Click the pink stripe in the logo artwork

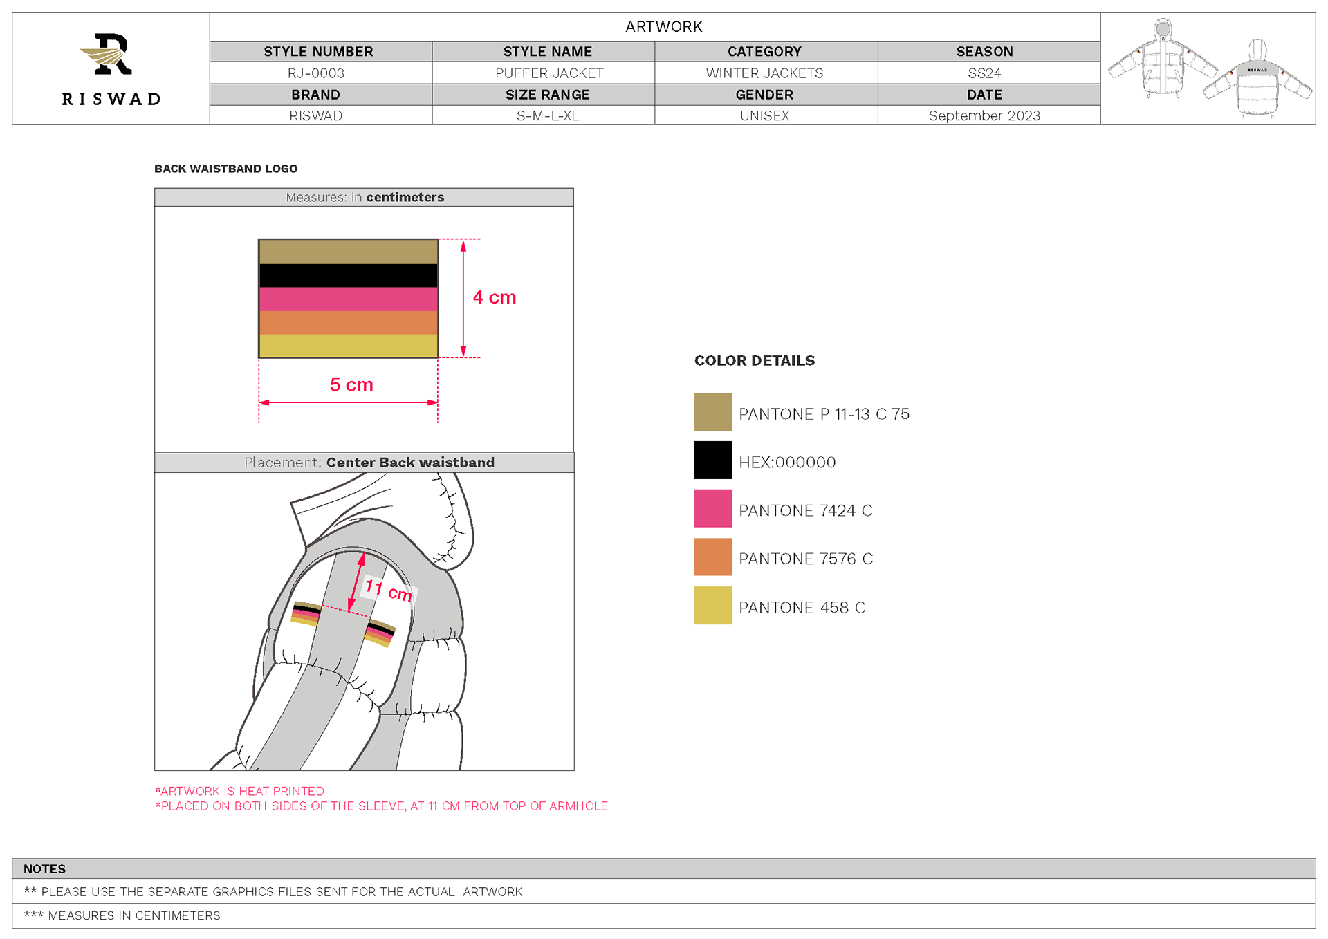pyautogui.click(x=348, y=299)
